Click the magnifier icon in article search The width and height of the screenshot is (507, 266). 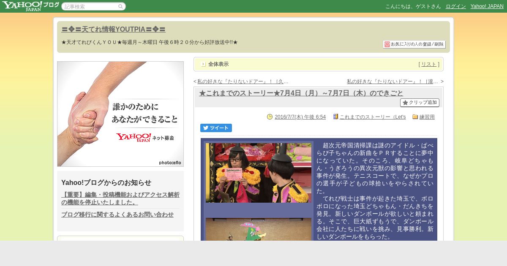[x=120, y=6]
